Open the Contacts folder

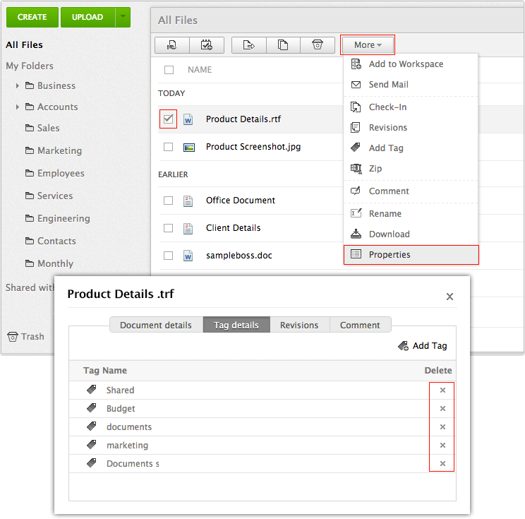pyautogui.click(x=51, y=241)
